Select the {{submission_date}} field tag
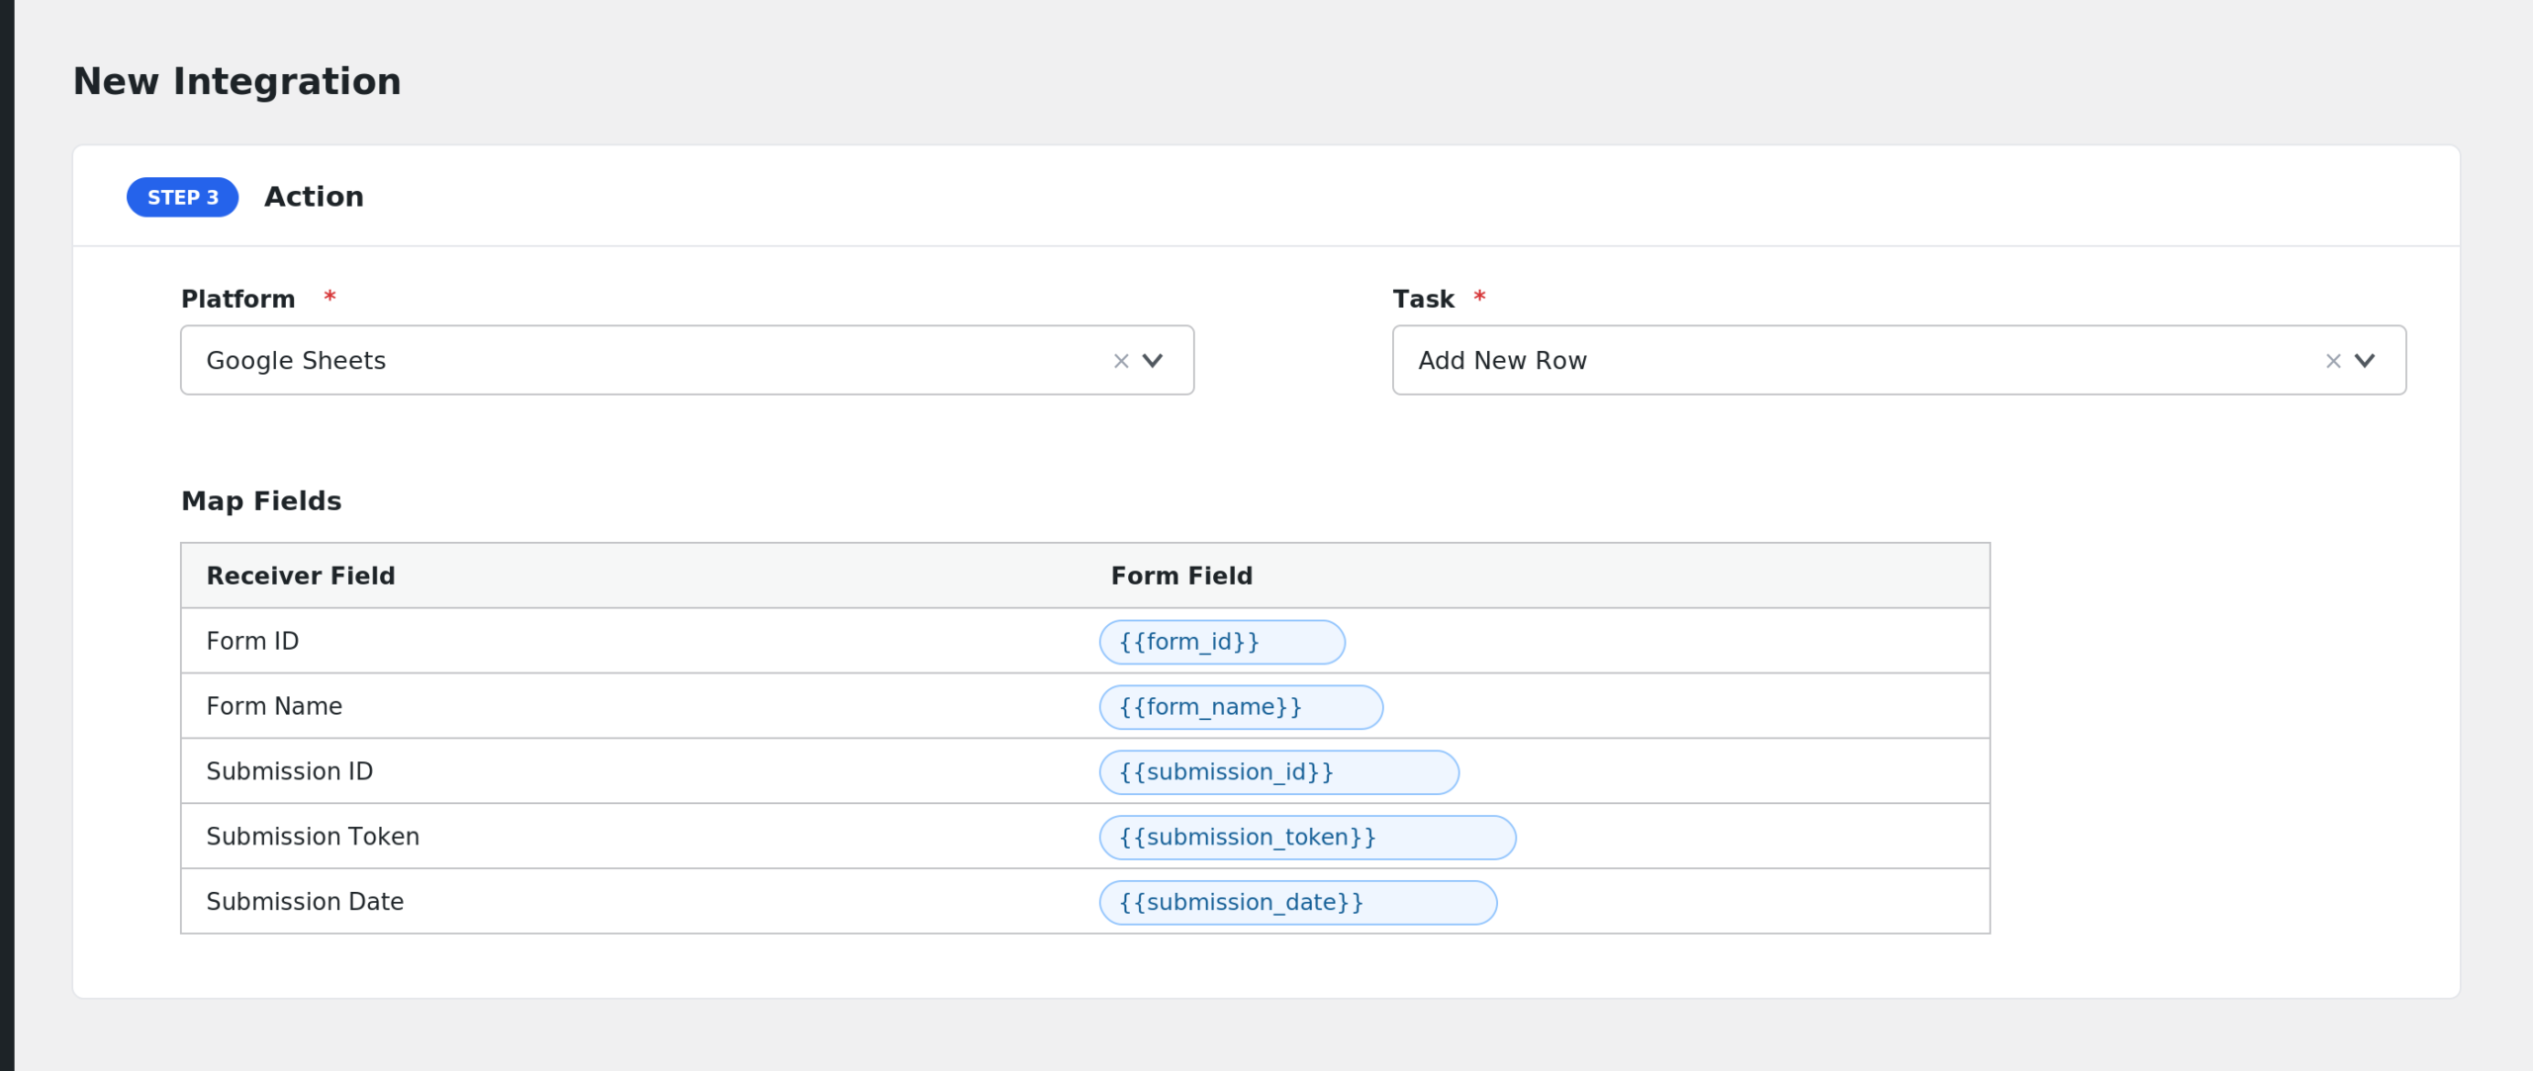The height and width of the screenshot is (1071, 2533). [x=1297, y=903]
